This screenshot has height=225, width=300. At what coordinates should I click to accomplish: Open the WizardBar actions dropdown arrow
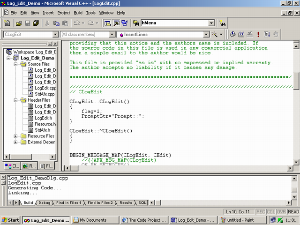(221, 34)
